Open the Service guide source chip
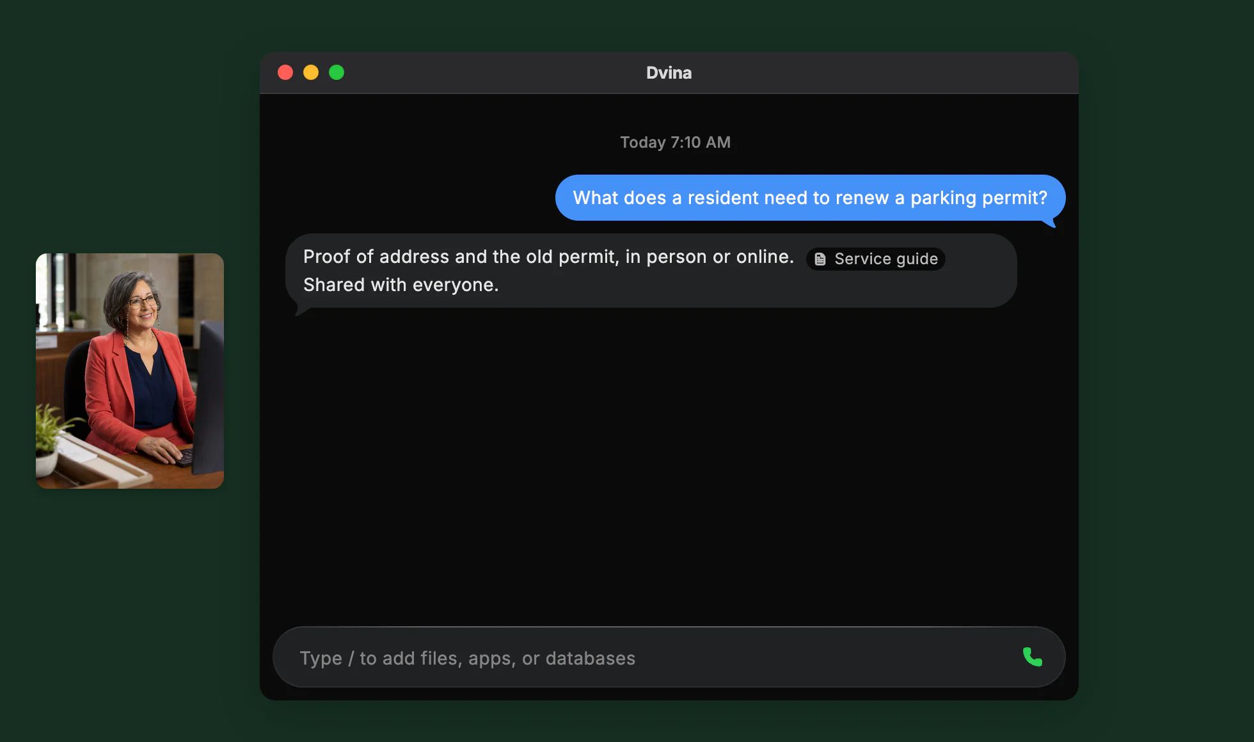This screenshot has height=742, width=1254. [875, 259]
